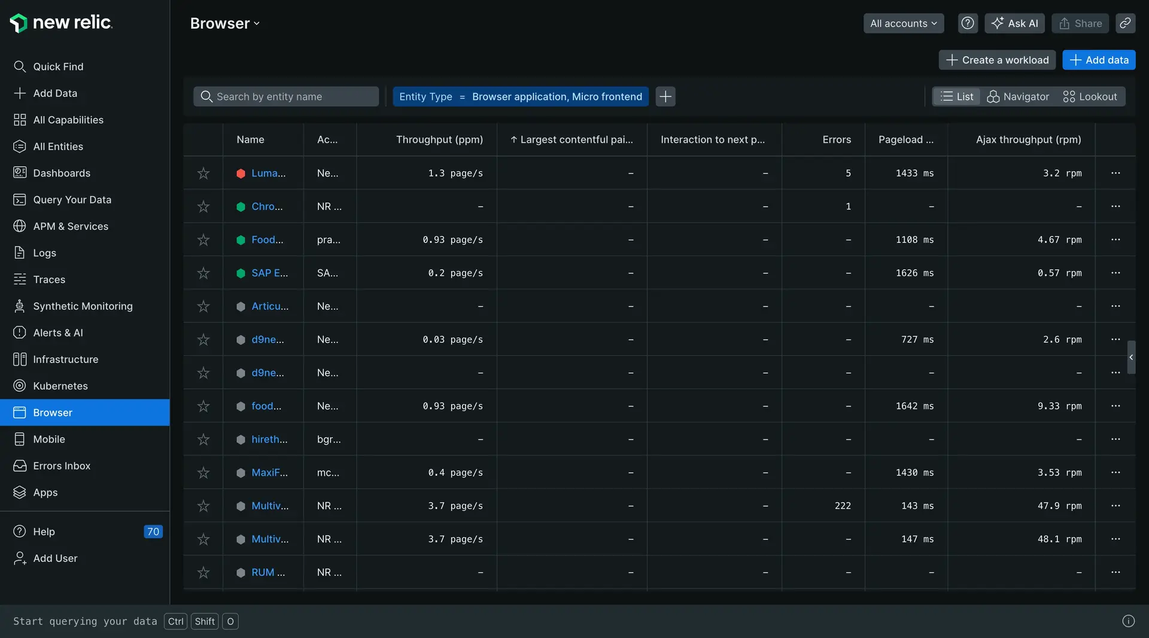The image size is (1149, 638).
Task: Click the Add data button
Action: [1099, 60]
